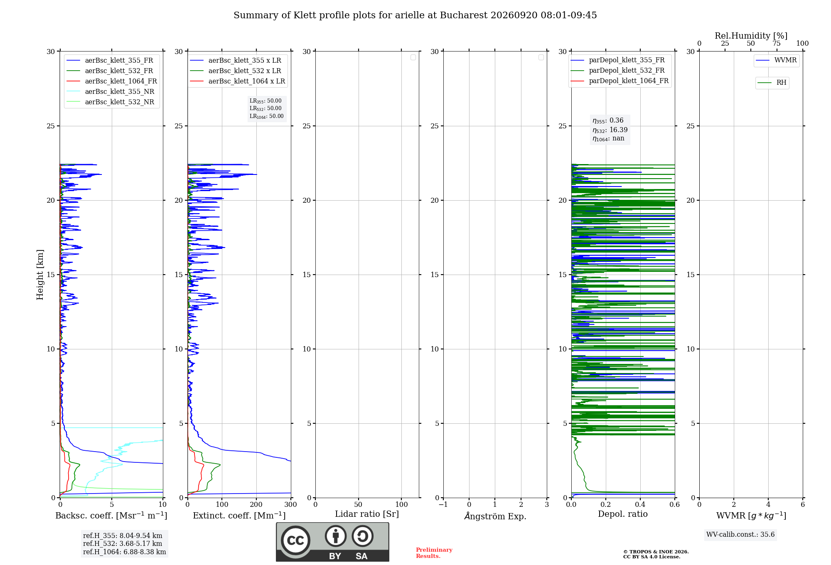Viewport: 831px width, 565px height.
Task: Click the TROPOS & INOE 2026 copyright text
Action: 656,552
